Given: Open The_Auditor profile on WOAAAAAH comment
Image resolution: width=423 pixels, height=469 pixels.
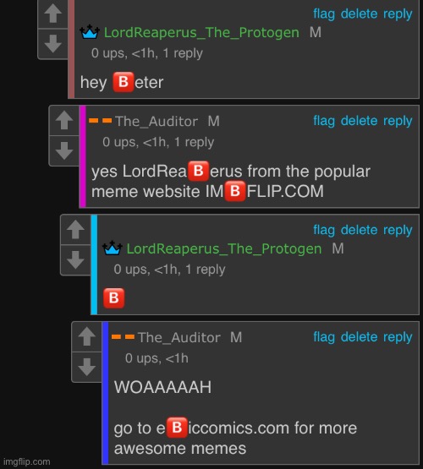Looking at the screenshot, I should click(x=179, y=338).
